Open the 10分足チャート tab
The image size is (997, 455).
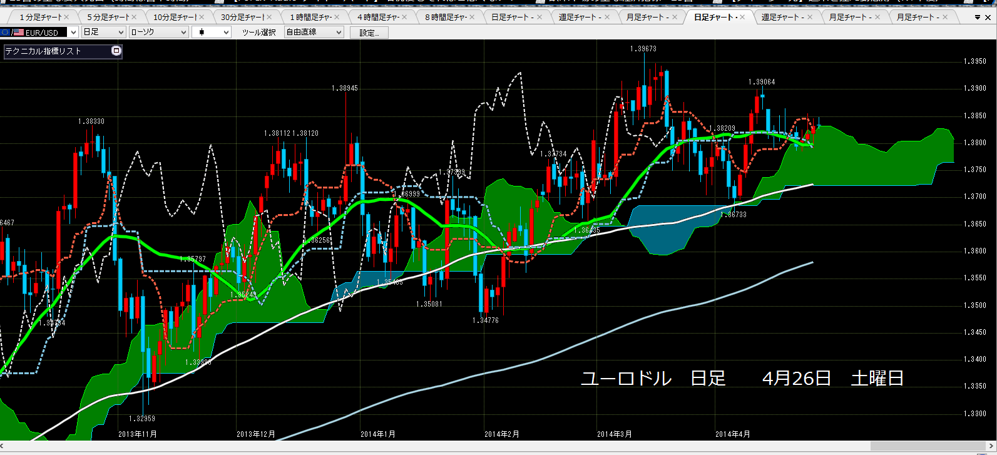point(175,17)
